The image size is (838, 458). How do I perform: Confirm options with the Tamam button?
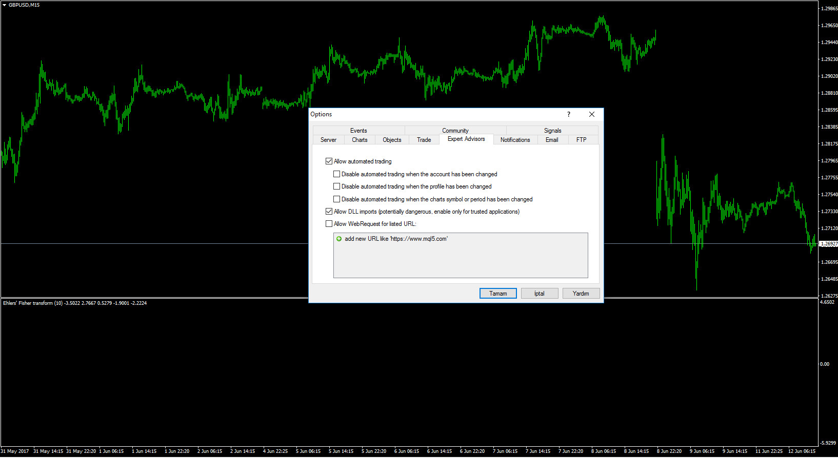[498, 294]
